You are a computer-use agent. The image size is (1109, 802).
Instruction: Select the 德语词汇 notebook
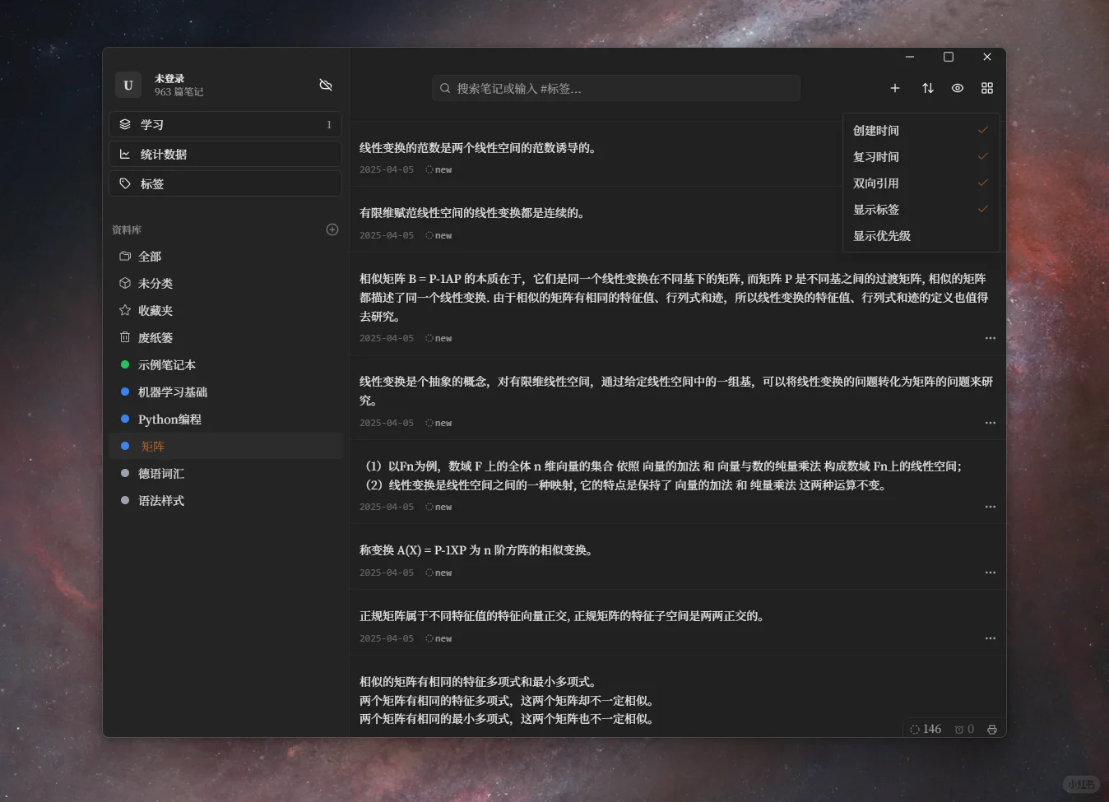[162, 473]
